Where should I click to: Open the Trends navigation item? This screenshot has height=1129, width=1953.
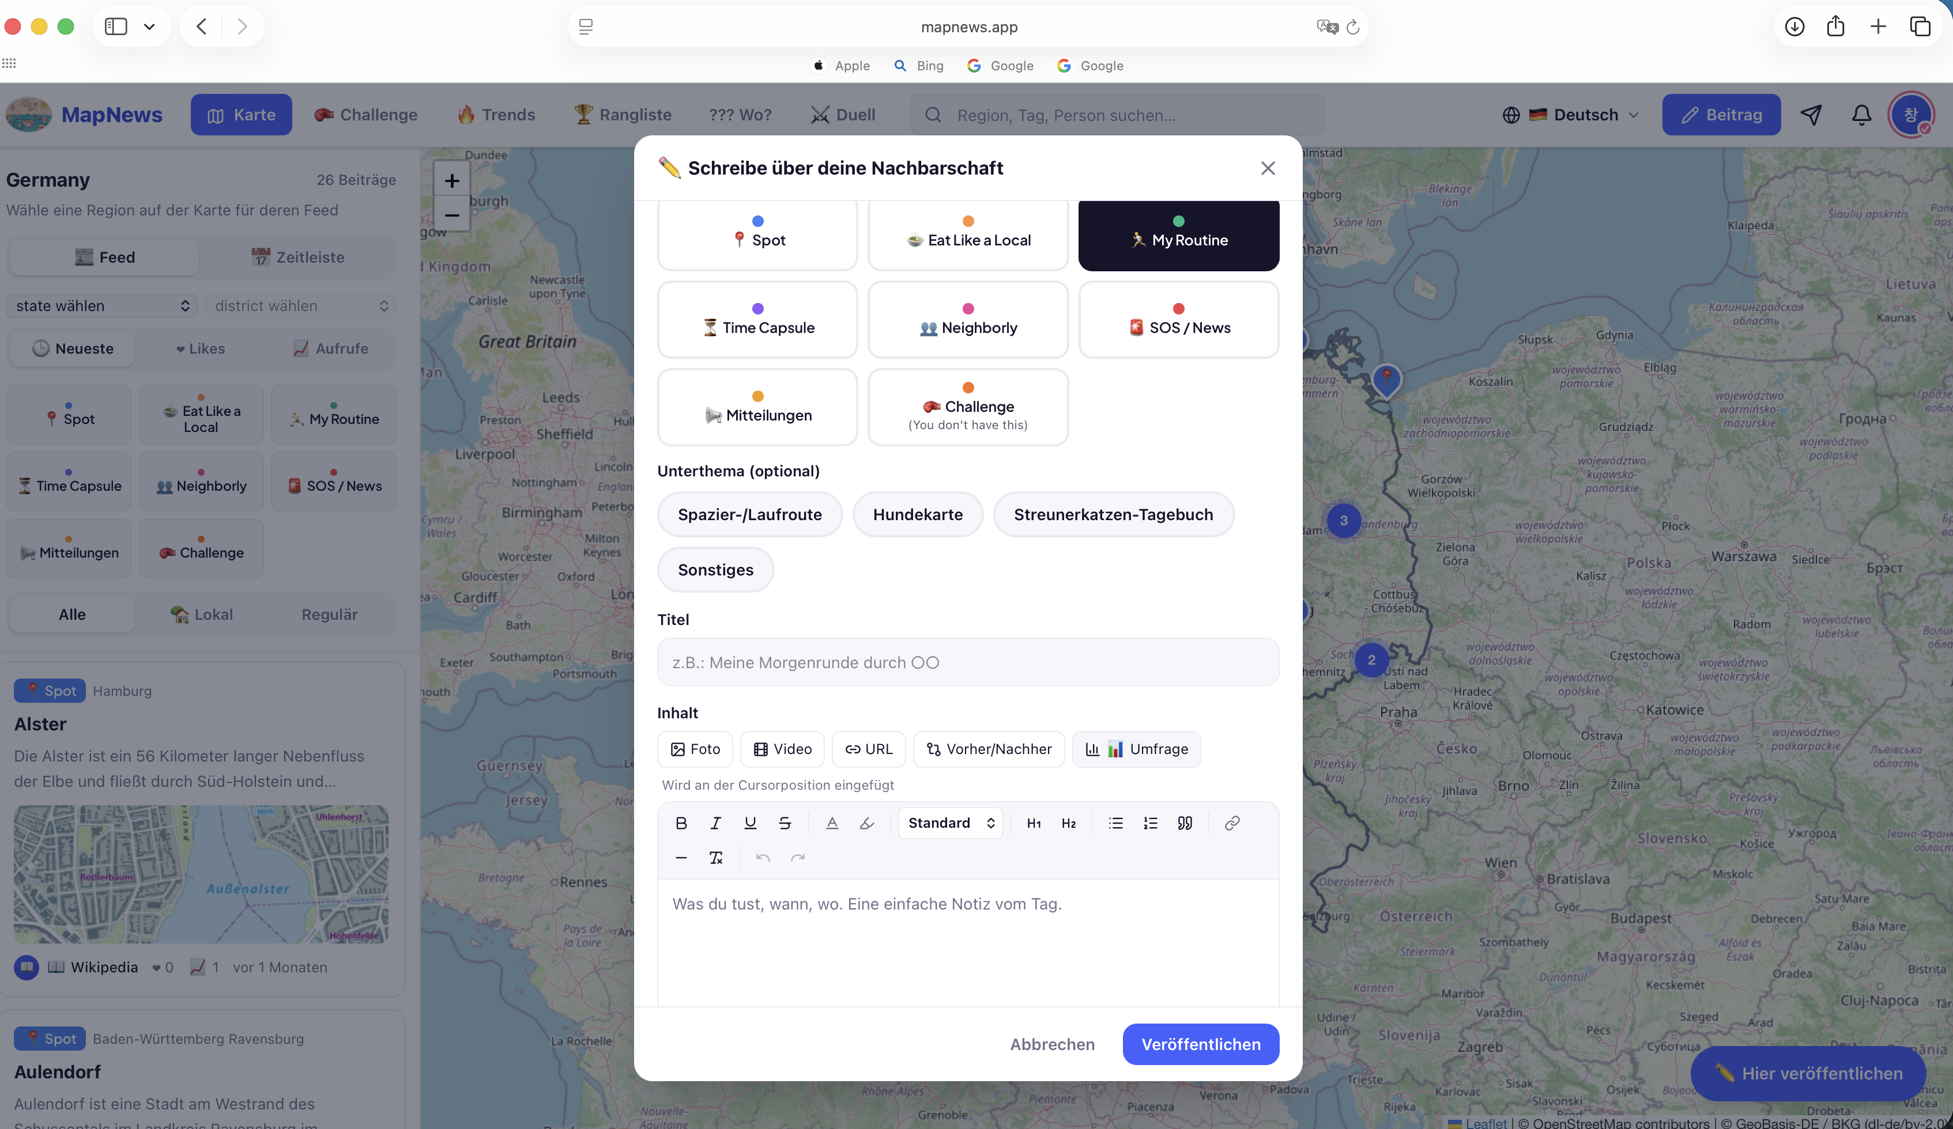click(x=496, y=115)
